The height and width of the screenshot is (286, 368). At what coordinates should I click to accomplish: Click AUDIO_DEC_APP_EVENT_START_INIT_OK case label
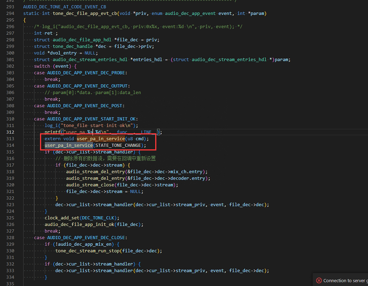[x=91, y=119]
